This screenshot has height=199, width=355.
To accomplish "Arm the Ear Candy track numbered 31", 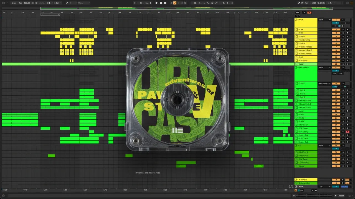I will pyautogui.click(x=347, y=132).
